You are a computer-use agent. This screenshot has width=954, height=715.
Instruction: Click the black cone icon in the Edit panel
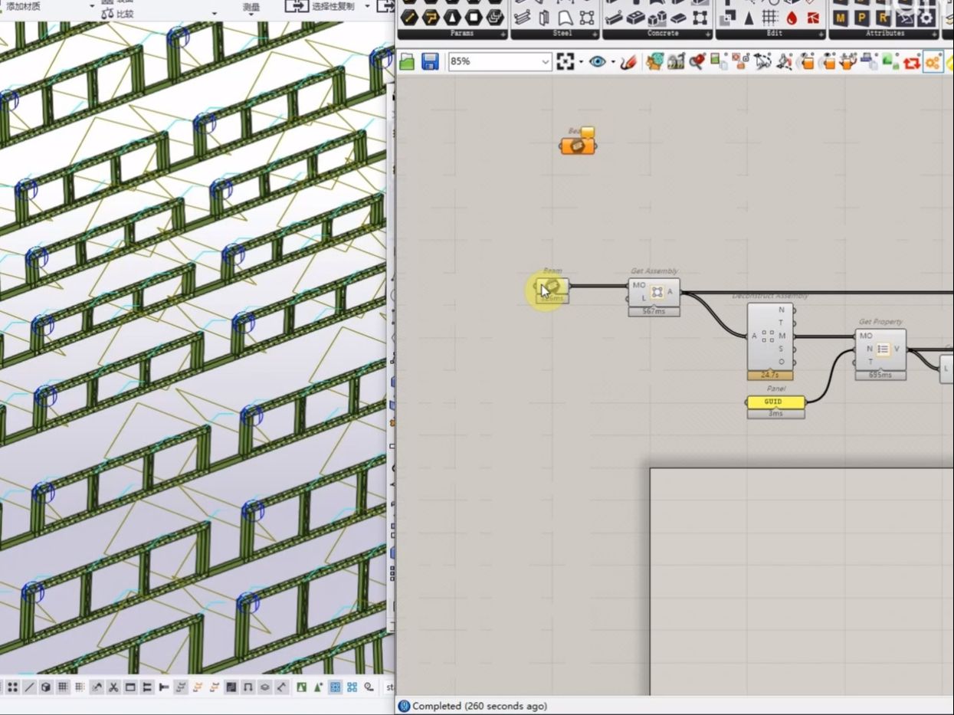click(749, 18)
